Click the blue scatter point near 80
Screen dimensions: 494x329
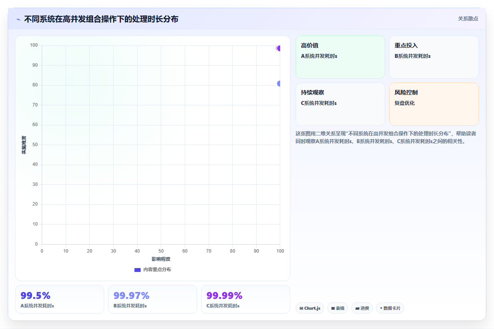[279, 84]
